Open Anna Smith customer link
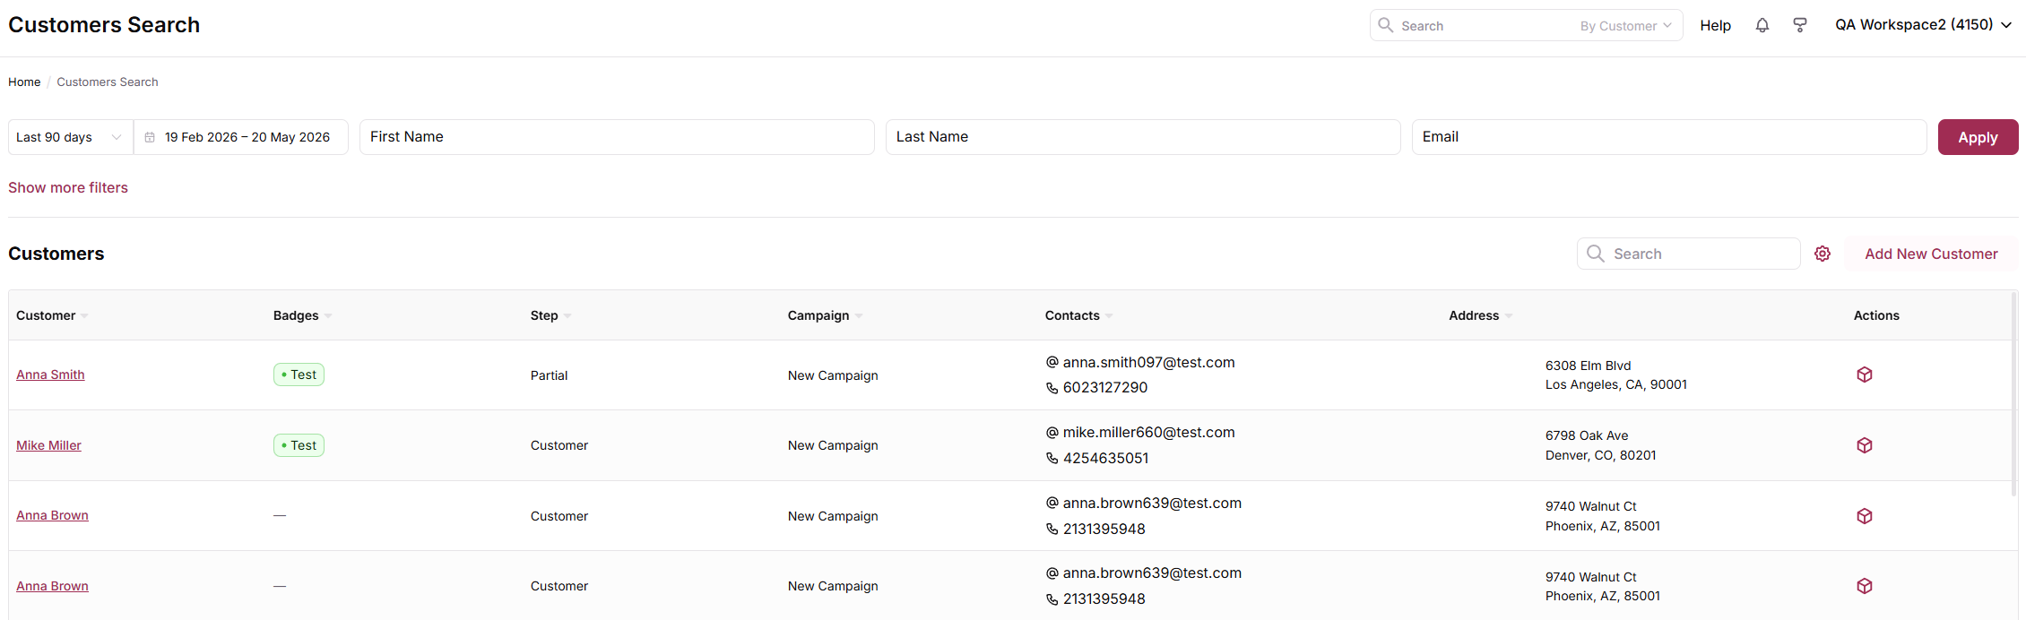The width and height of the screenshot is (2026, 620). (x=50, y=375)
